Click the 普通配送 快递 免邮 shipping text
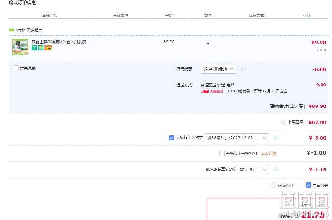This screenshot has height=220, width=332. (217, 85)
